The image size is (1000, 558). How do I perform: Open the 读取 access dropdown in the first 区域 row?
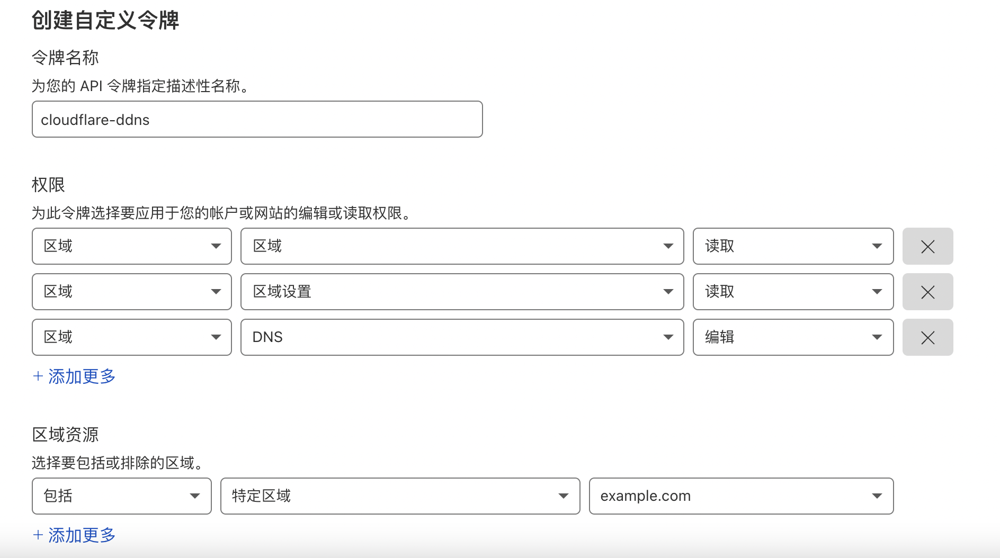click(x=793, y=246)
